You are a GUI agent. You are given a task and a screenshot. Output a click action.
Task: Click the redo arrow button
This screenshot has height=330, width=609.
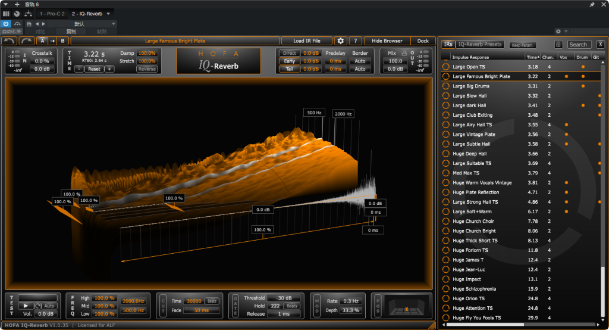click(26, 41)
